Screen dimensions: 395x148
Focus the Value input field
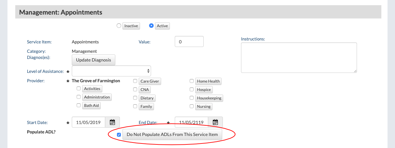189,41
